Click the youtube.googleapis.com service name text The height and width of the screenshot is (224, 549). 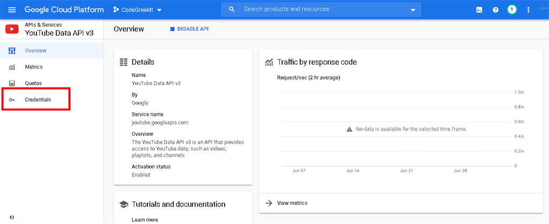160,122
